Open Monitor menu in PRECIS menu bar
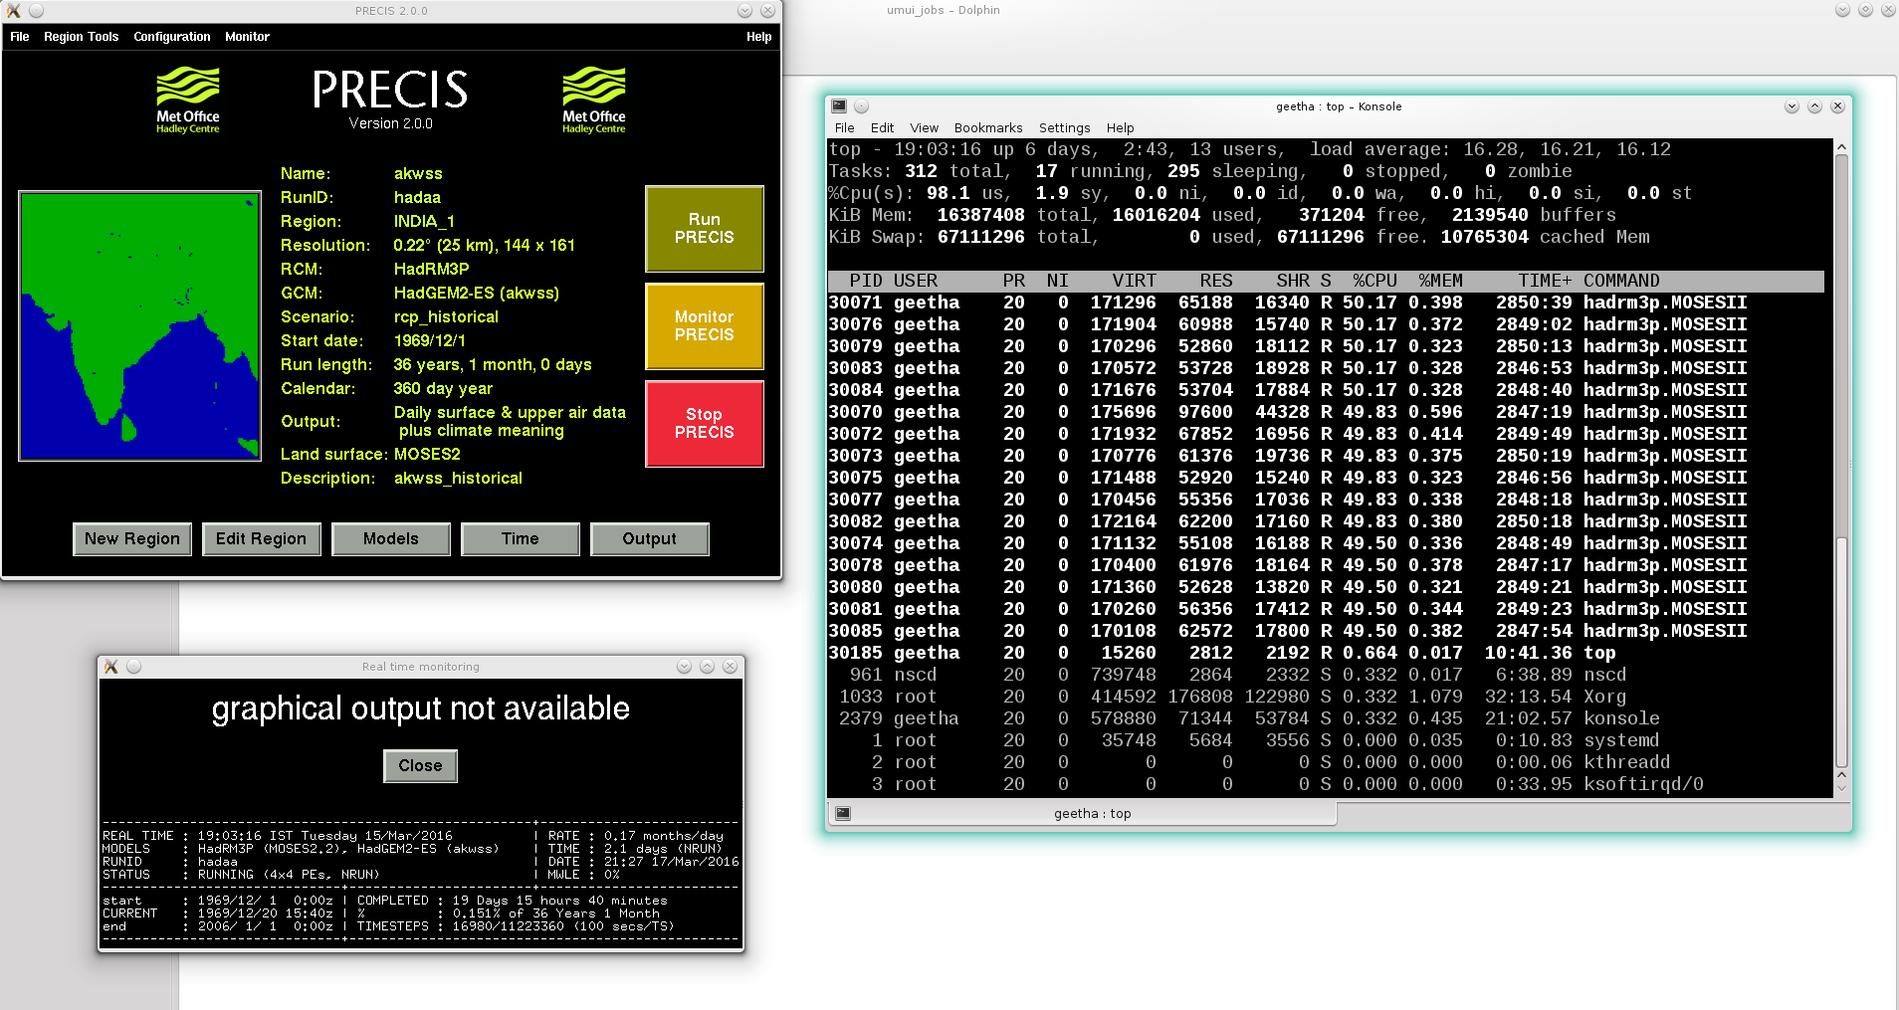 click(x=247, y=37)
